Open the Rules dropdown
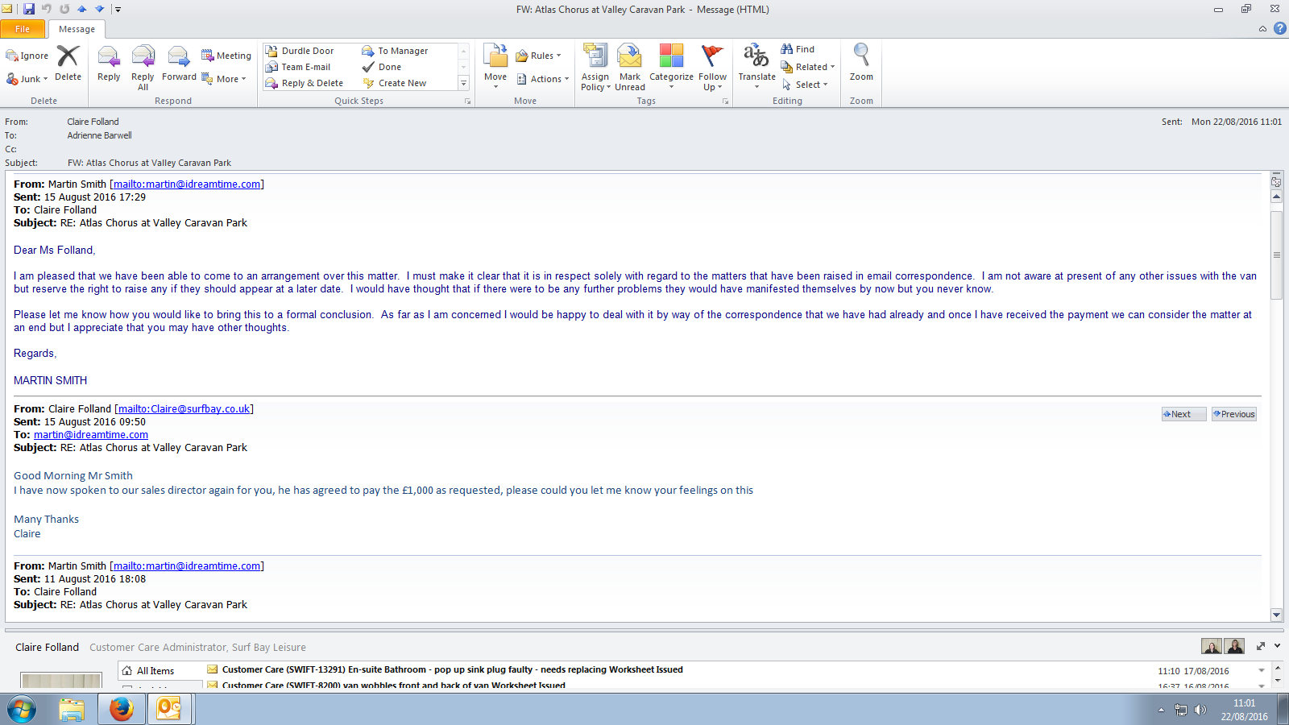The height and width of the screenshot is (725, 1289). tap(538, 56)
